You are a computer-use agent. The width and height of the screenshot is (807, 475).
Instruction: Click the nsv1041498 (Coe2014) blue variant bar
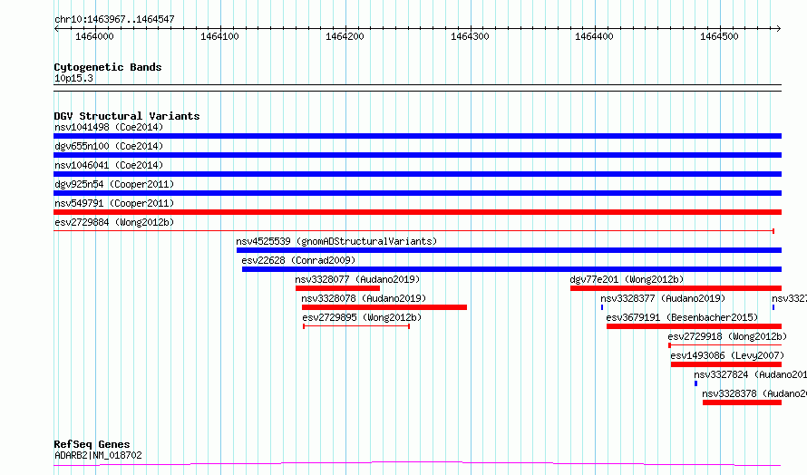click(x=417, y=136)
